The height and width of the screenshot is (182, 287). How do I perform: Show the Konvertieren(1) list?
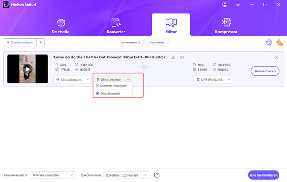[x=130, y=42]
